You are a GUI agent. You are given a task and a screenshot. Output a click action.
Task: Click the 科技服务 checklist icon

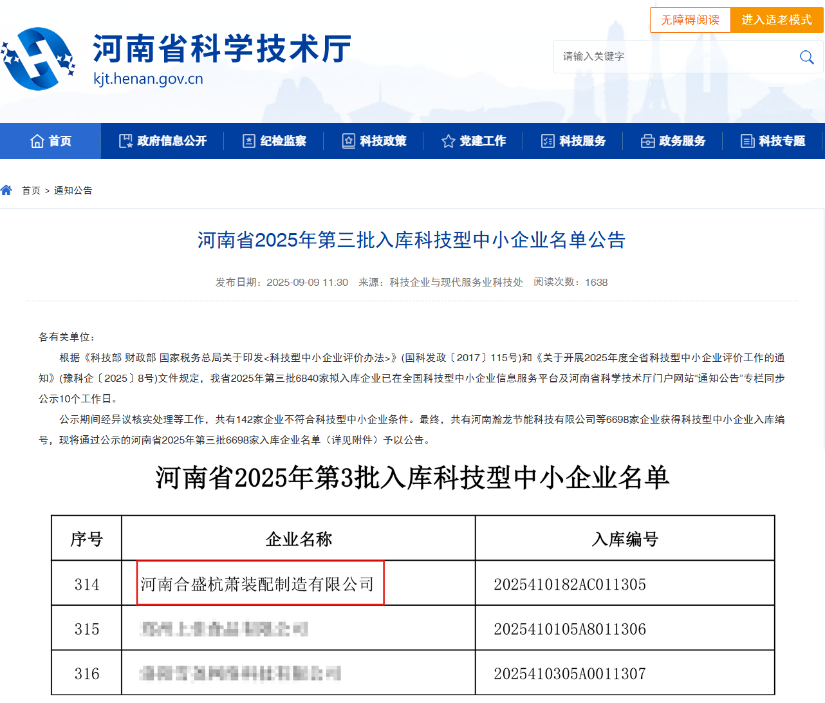(548, 141)
